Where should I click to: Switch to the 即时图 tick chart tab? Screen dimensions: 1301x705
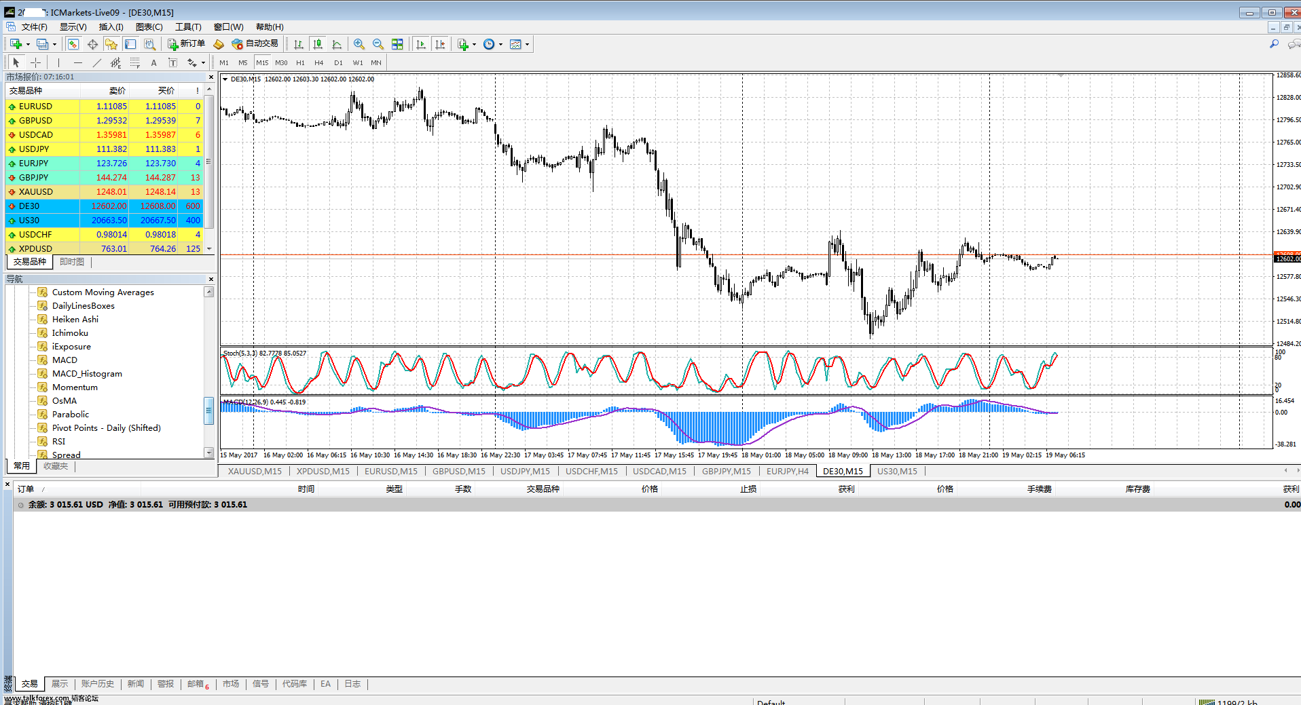pos(72,262)
